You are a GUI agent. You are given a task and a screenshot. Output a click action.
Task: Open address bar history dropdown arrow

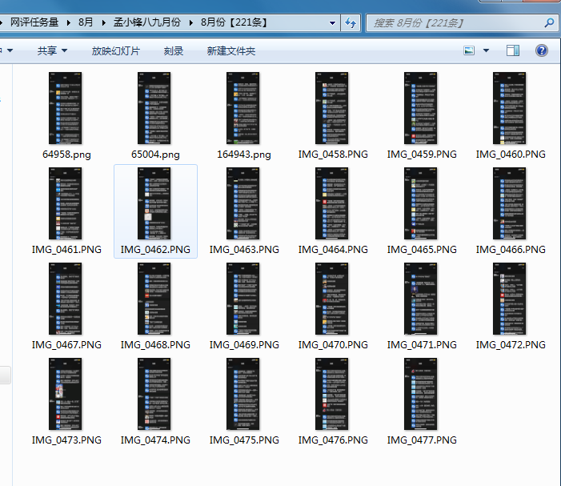coord(332,23)
